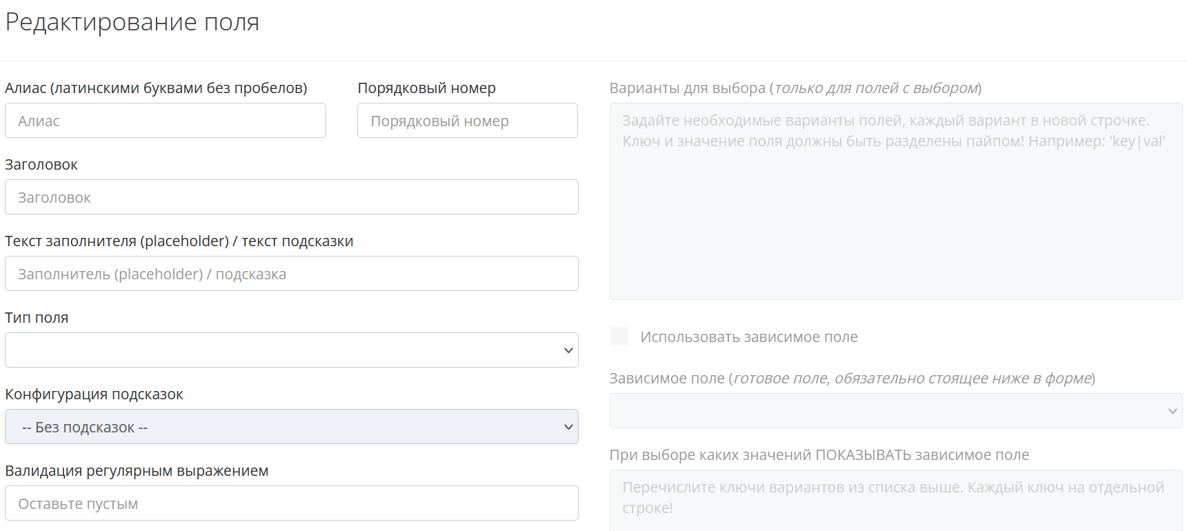Screen dimensions: 1187x531
Task: Click the 'Заголовок' label above its field
Action: pos(41,165)
